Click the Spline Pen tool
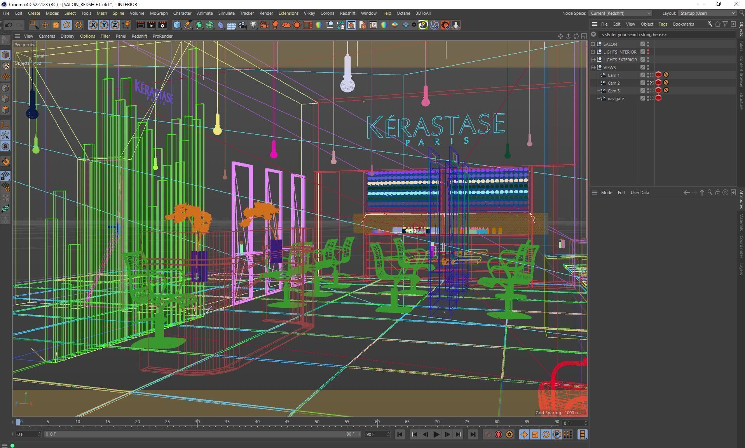The height and width of the screenshot is (448, 745). pyautogui.click(x=188, y=25)
